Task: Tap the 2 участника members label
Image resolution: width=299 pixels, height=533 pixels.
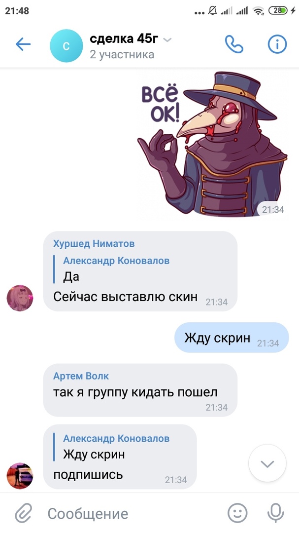Action: [122, 54]
